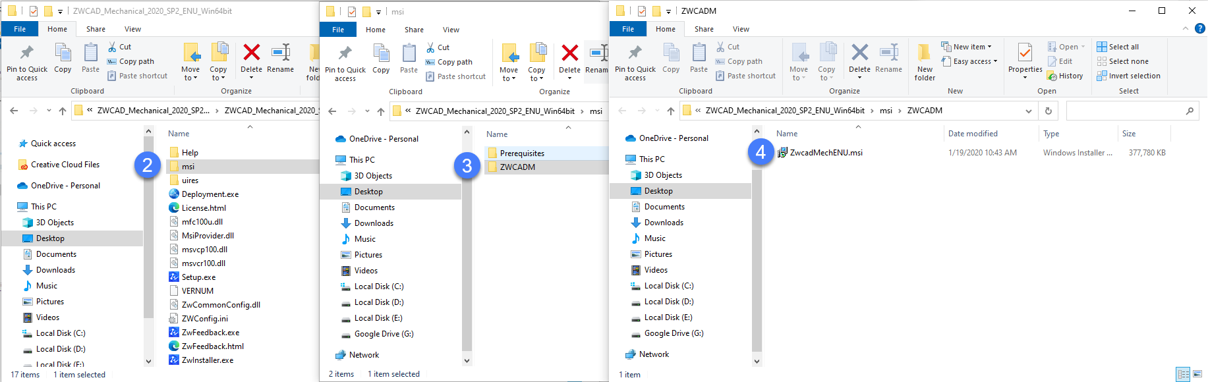
Task: Click the red Delete icon in ZWCAD_Mechanical window
Action: pos(251,52)
